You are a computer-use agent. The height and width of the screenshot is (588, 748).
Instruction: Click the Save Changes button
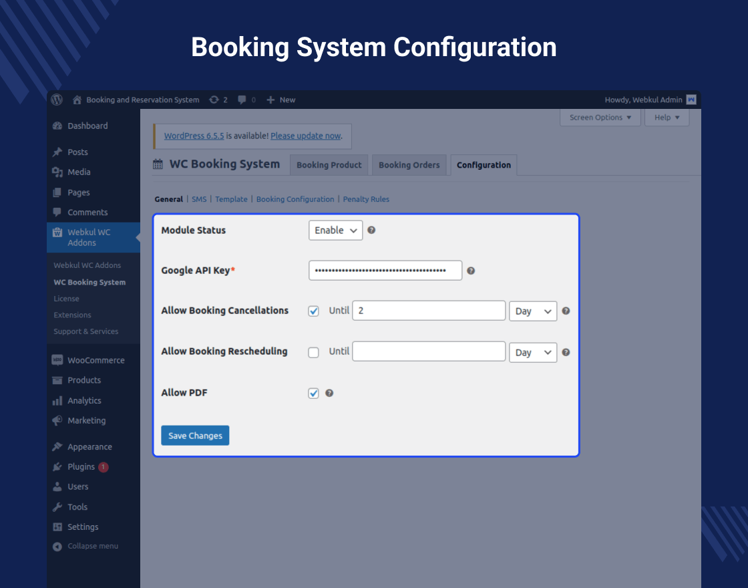(x=195, y=436)
